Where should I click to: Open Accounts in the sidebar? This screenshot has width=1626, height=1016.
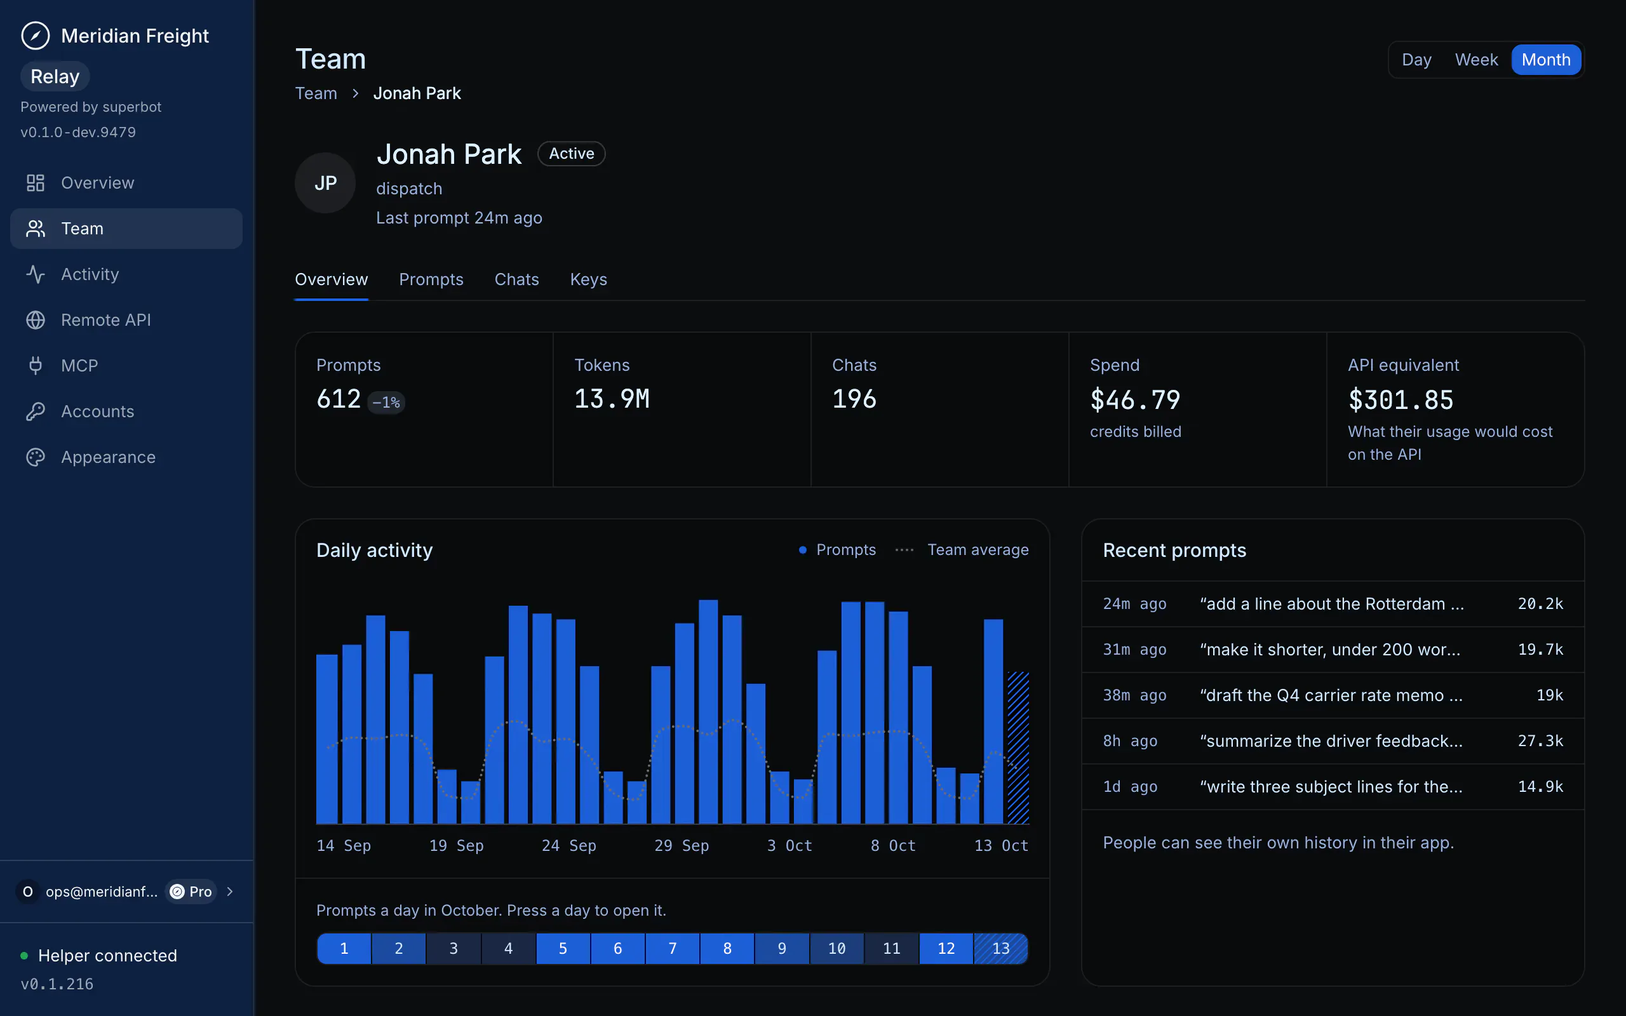126,411
